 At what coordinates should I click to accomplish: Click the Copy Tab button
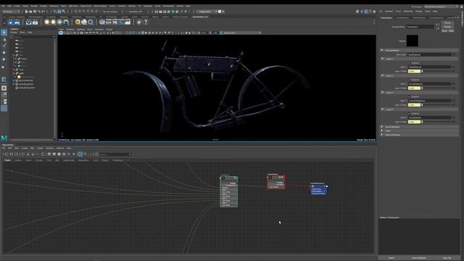point(447,258)
